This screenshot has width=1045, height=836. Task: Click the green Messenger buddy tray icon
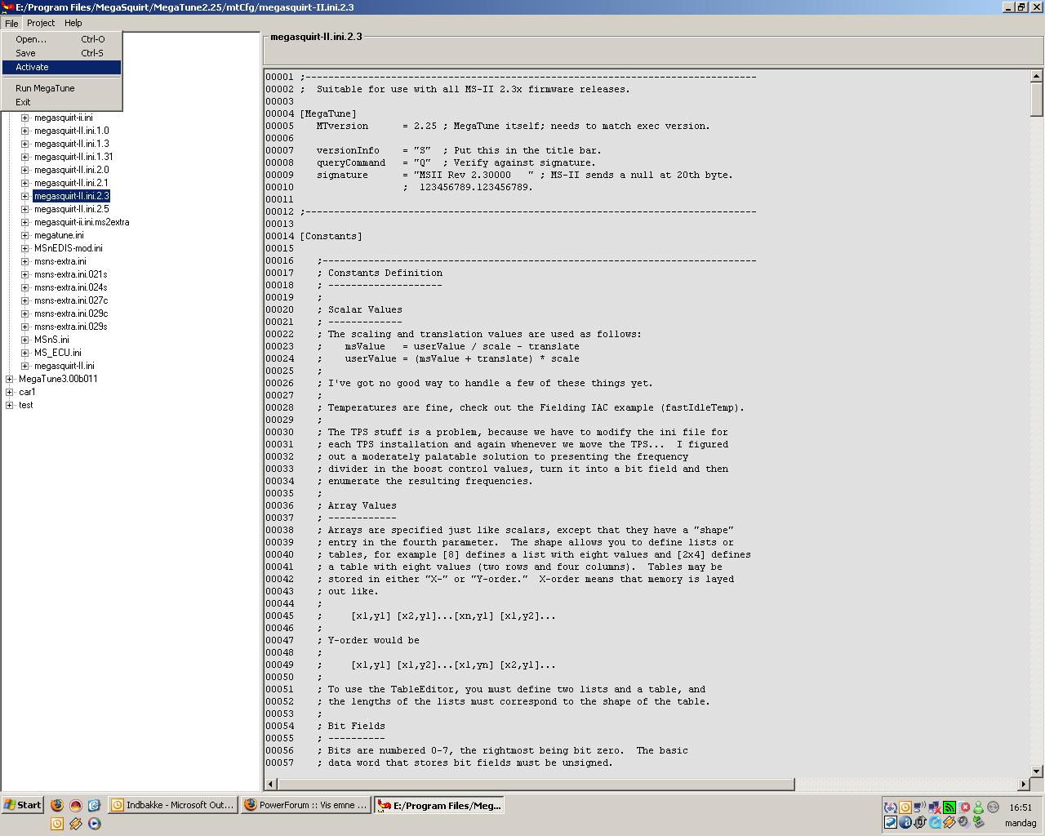click(x=978, y=807)
